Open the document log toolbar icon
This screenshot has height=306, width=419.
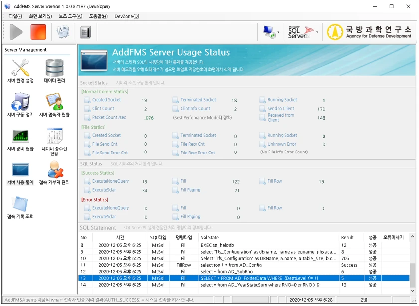pyautogui.click(x=63, y=32)
